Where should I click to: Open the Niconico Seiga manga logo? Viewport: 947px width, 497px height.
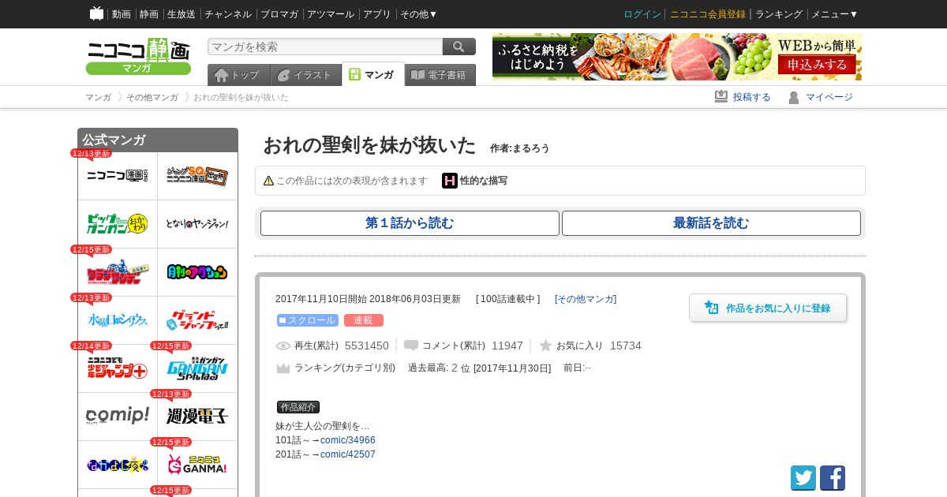[138, 57]
